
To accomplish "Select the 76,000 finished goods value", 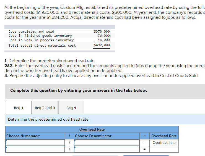I will click(104, 36).
